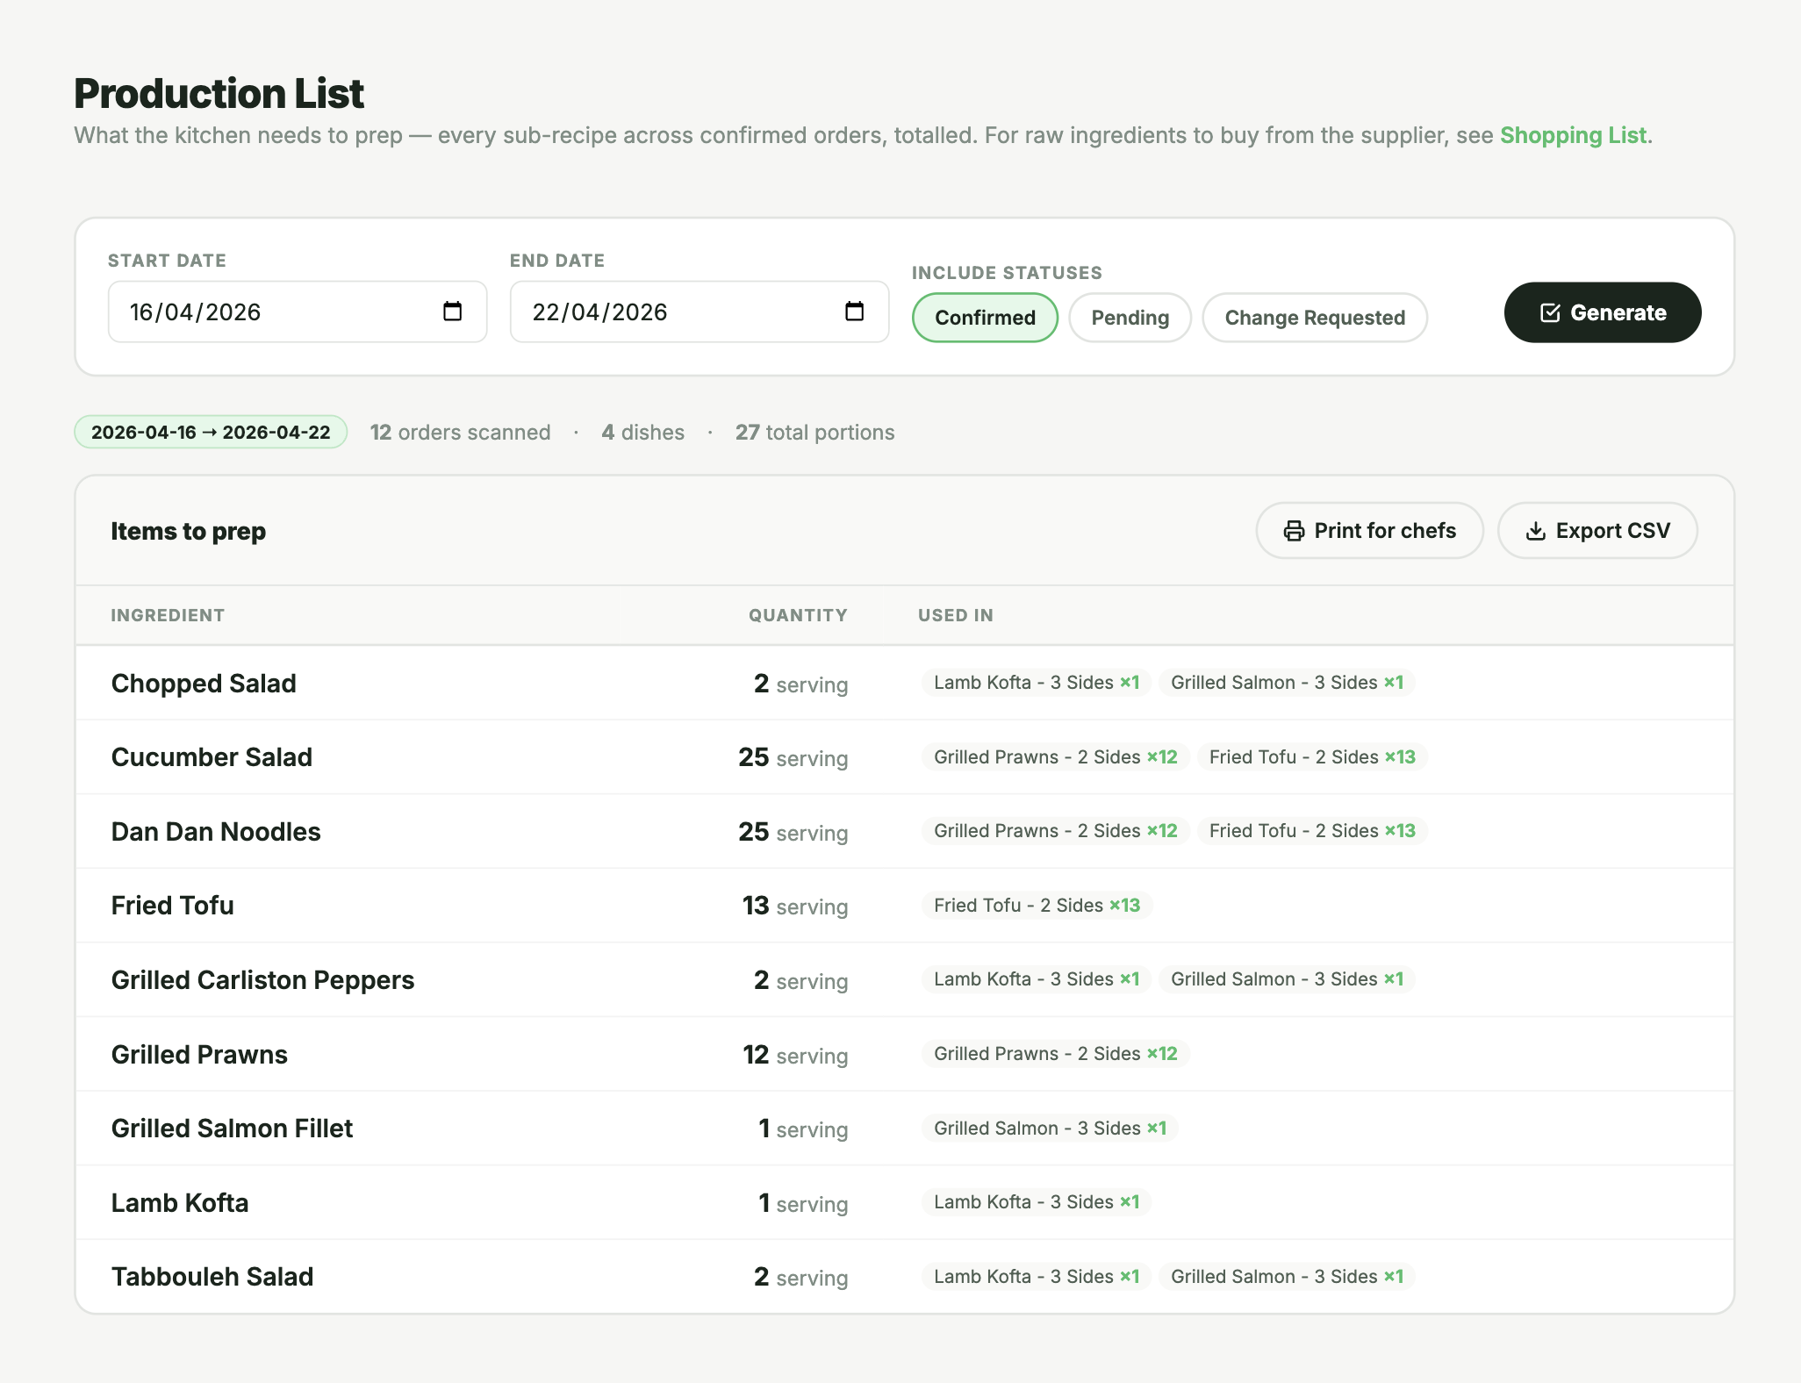Click the printer icon in Print for chefs
This screenshot has height=1383, width=1801.
tap(1294, 531)
